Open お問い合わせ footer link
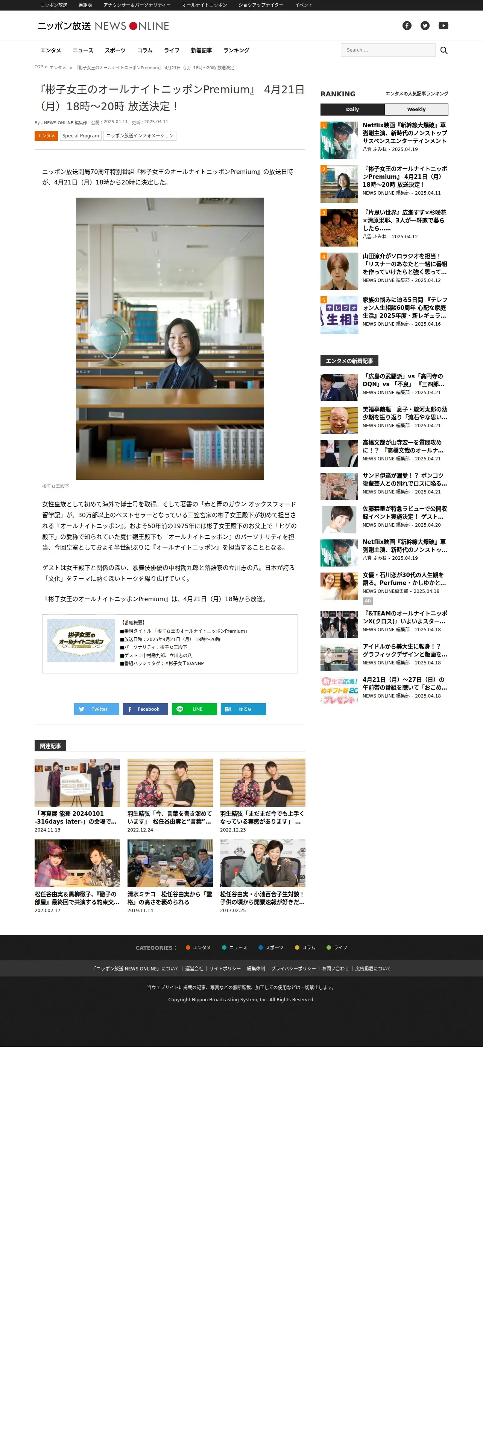 pyautogui.click(x=335, y=969)
